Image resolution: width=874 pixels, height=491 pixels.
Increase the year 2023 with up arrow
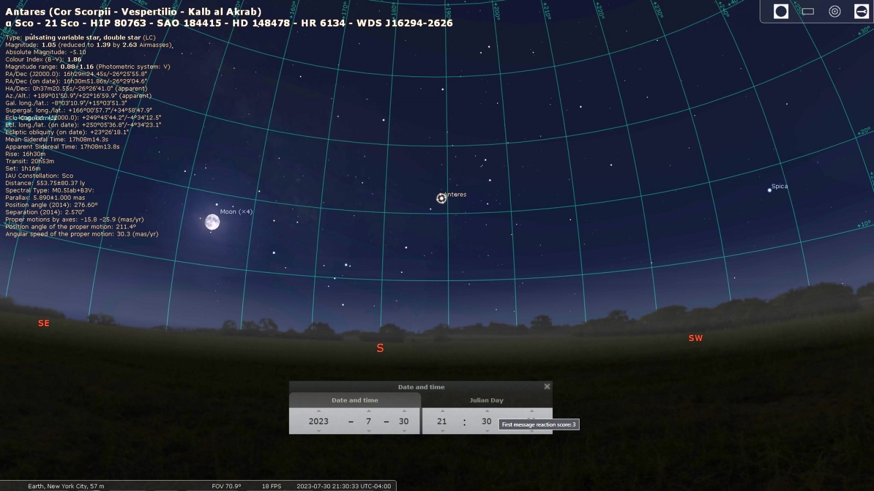click(318, 411)
